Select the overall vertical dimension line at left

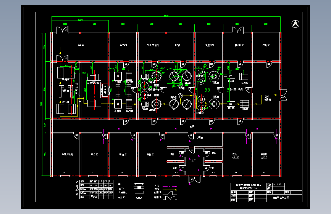42,104
